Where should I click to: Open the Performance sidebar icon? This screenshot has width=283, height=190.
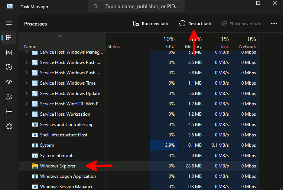[x=9, y=52]
